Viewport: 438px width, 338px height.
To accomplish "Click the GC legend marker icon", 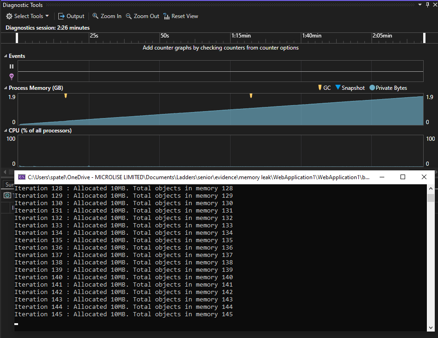I will click(x=319, y=88).
